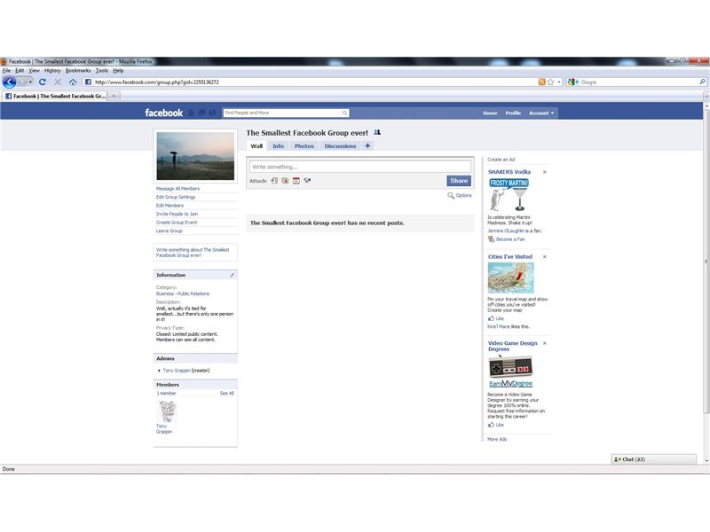The image size is (710, 532).
Task: Open the Edit menu
Action: pyautogui.click(x=20, y=71)
